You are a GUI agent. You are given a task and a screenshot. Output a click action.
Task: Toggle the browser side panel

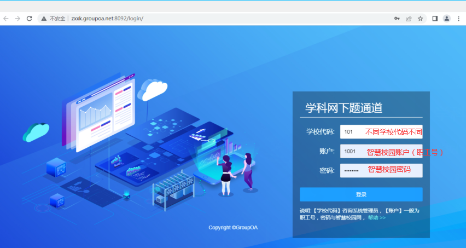[435, 18]
